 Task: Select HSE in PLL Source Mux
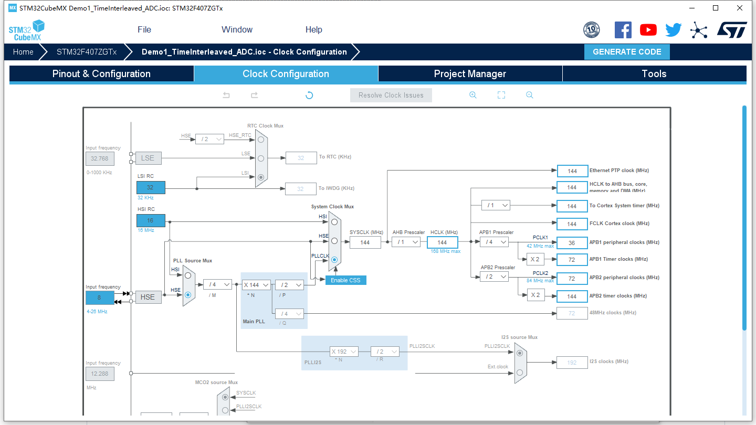point(188,295)
